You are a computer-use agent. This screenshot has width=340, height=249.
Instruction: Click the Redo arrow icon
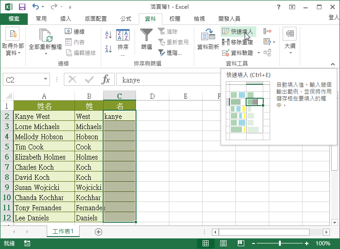point(54,7)
